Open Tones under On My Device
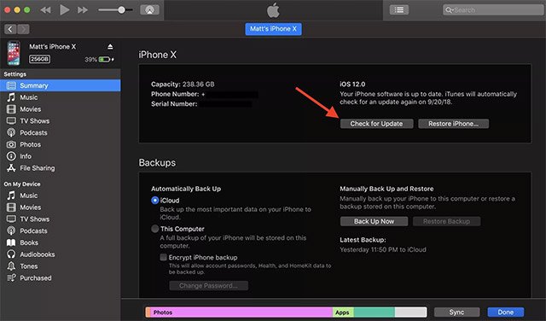This screenshot has height=321, width=546. 61,266
